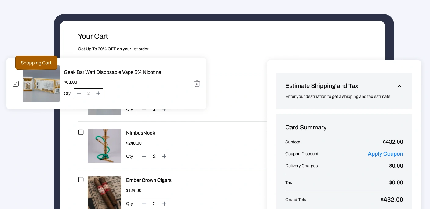Click the Geek Bar Watt Disposable Vape title
The image size is (430, 209).
point(112,72)
